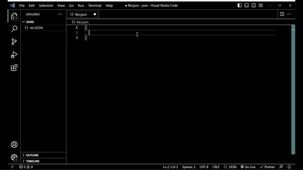Screen dimensions: 303x170
Task: Toggle the secondary side bar layout icon
Action: [254, 5]
